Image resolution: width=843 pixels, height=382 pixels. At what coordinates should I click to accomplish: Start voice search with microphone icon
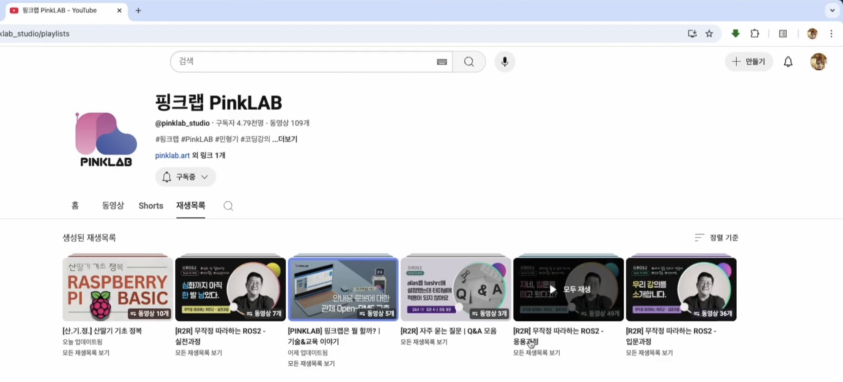point(505,62)
